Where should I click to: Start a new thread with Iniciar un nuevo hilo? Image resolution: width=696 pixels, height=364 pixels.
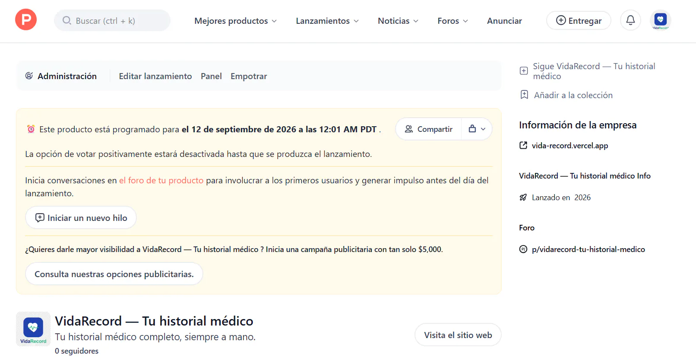81,217
